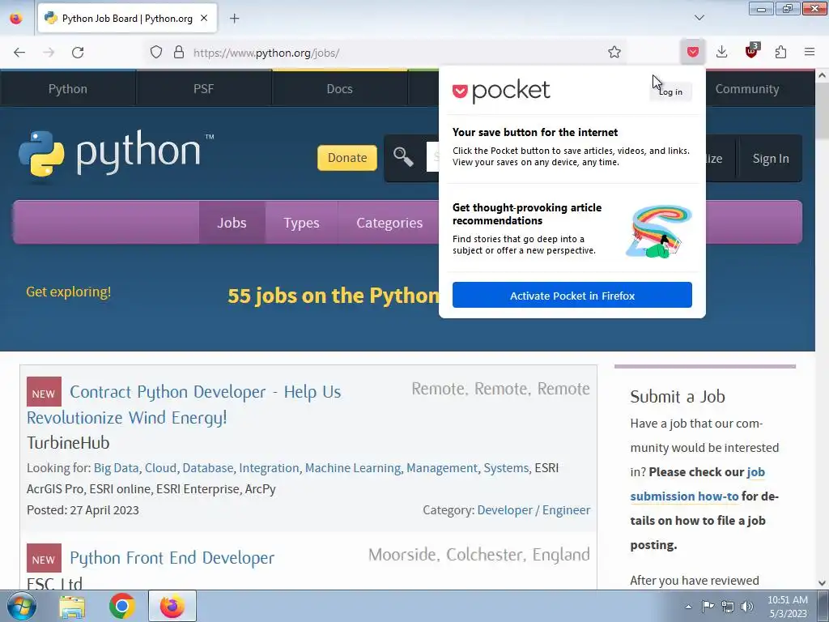Reload the current page

click(x=78, y=53)
